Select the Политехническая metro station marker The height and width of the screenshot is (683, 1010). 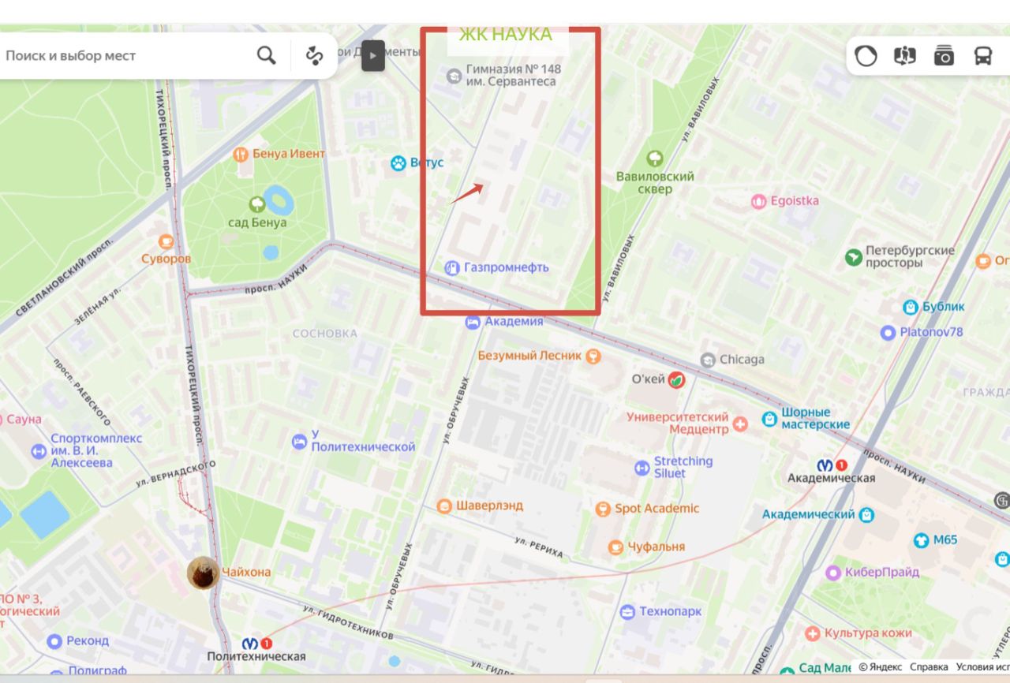(257, 644)
